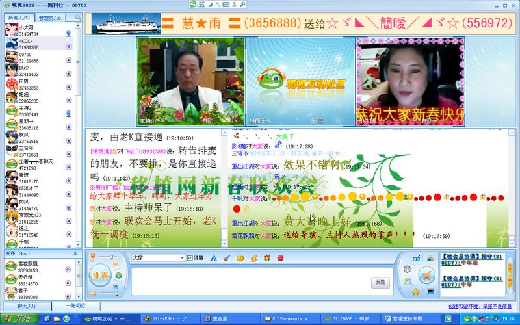The height and width of the screenshot is (325, 520).
Task: Click the paintbrush clear-screen icon
Action: 227,257
